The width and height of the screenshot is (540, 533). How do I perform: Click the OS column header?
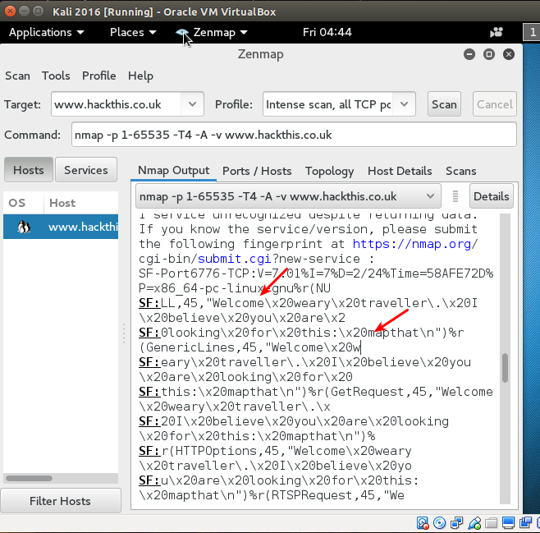coord(17,203)
